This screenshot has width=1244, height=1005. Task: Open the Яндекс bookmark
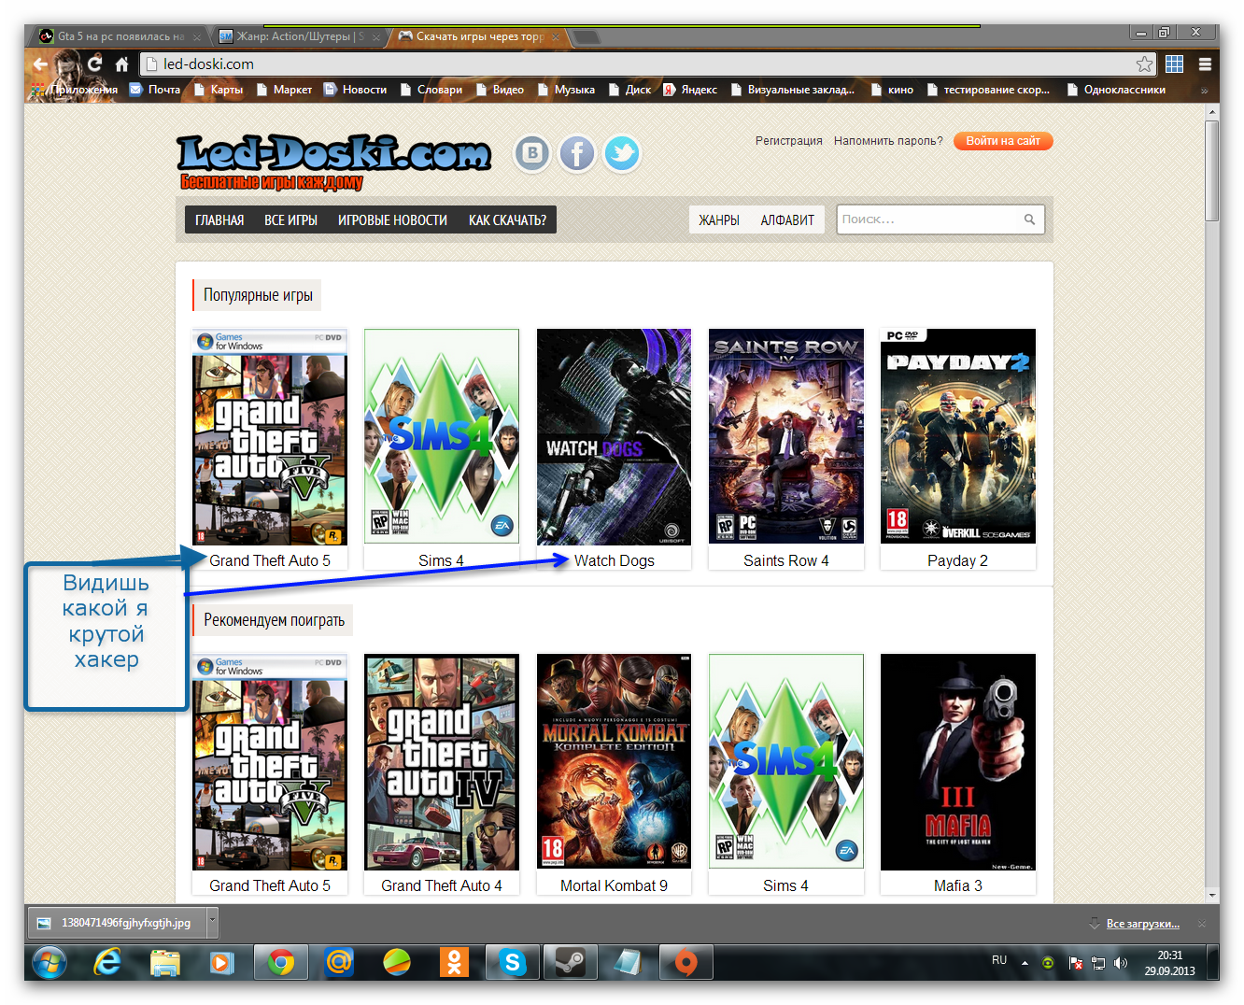tap(690, 90)
